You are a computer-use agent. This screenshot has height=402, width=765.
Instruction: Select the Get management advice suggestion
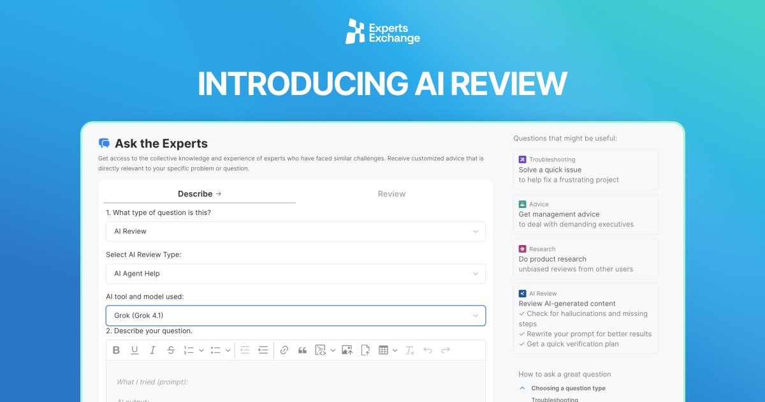point(585,214)
